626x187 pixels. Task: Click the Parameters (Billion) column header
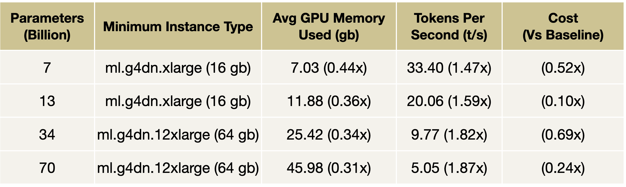tap(47, 26)
